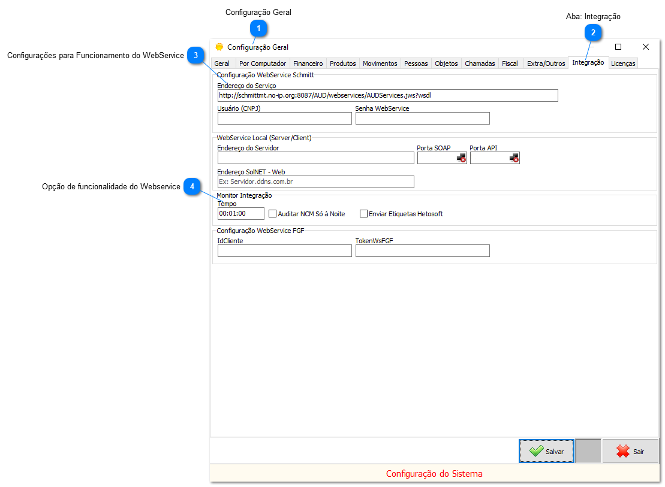This screenshot has width=665, height=487.
Task: Click badge 4 next to Webservice functionality label
Action: tap(192, 187)
